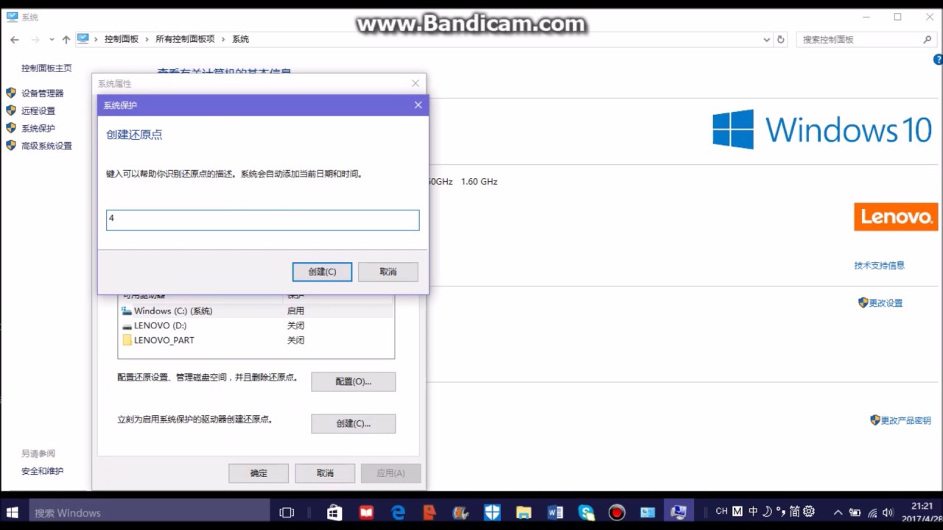Close the 系统保护 dialog with its X

click(x=418, y=105)
